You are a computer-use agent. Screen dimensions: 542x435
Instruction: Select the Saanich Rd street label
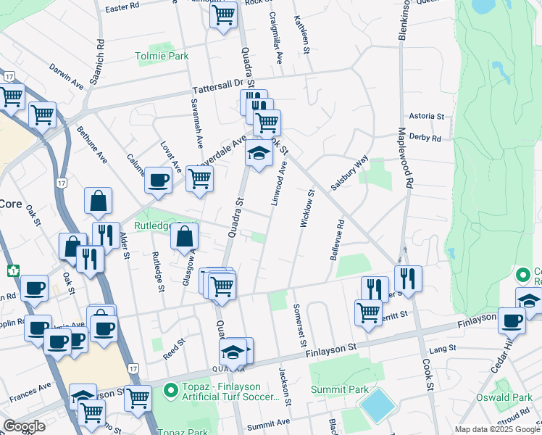coord(96,62)
